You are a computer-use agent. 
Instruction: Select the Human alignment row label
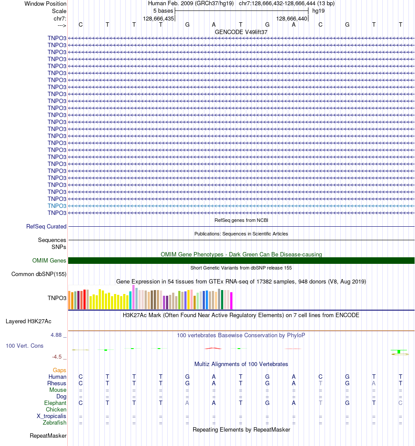click(58, 377)
